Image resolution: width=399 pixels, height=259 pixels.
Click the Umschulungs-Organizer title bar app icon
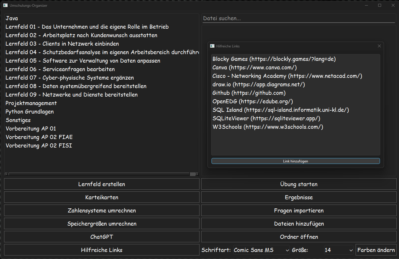pos(5,5)
